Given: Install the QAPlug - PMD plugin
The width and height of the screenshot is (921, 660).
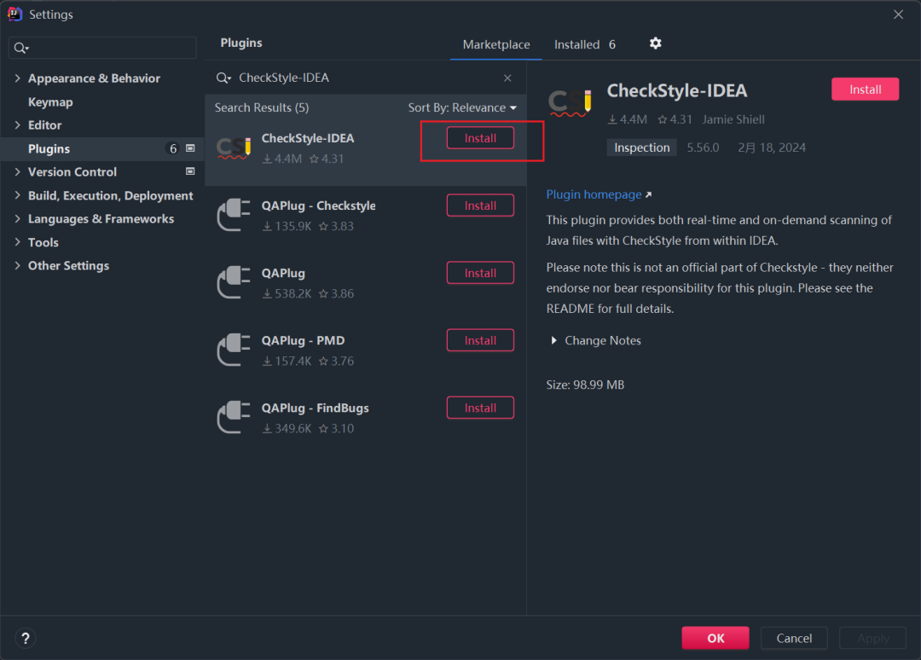Looking at the screenshot, I should tap(480, 340).
